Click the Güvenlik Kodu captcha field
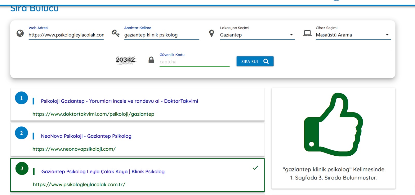Screen dimensions: 415x195 click(x=194, y=62)
